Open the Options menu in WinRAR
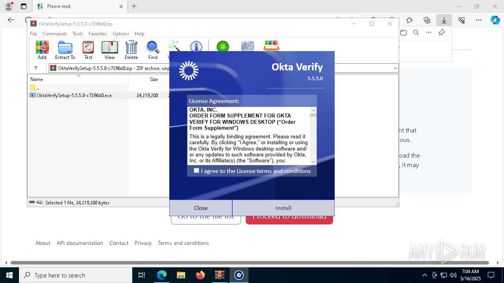The image size is (504, 283). coord(120,34)
